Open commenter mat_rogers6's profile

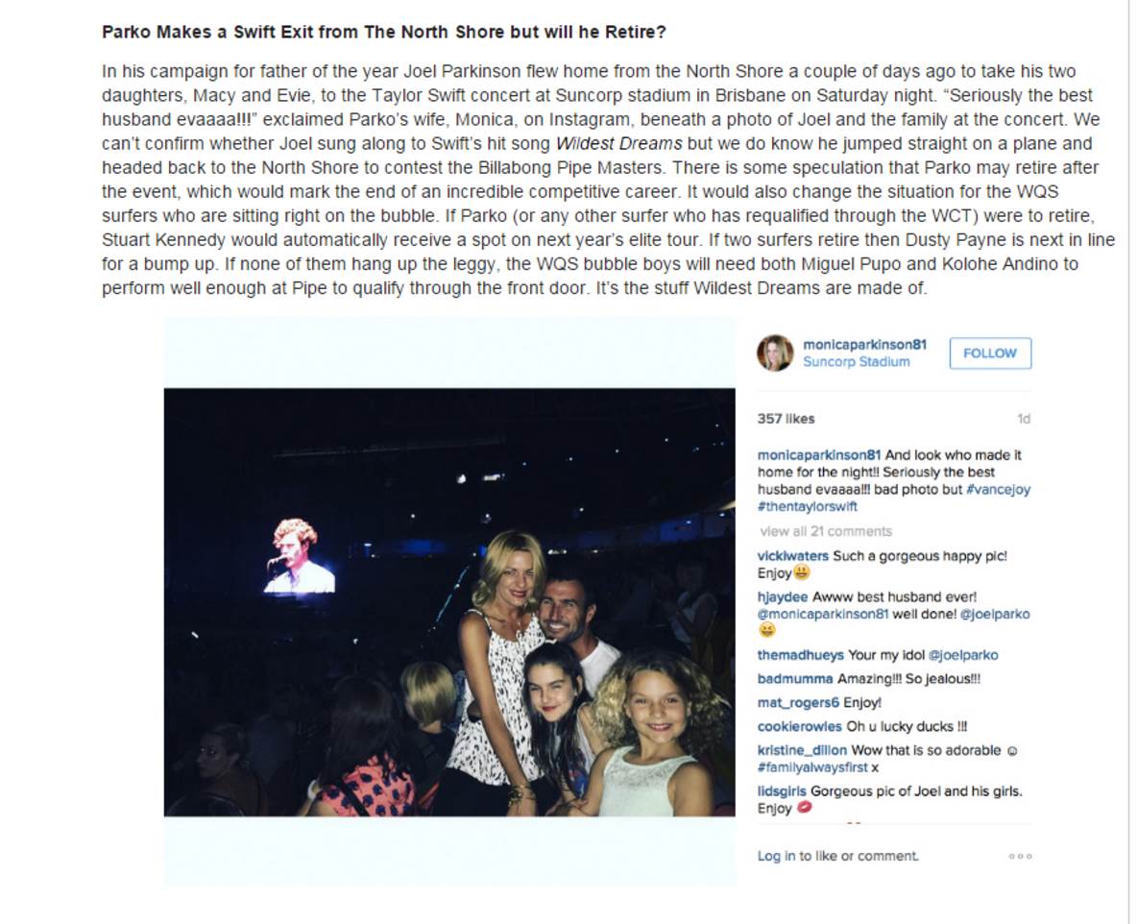(798, 703)
